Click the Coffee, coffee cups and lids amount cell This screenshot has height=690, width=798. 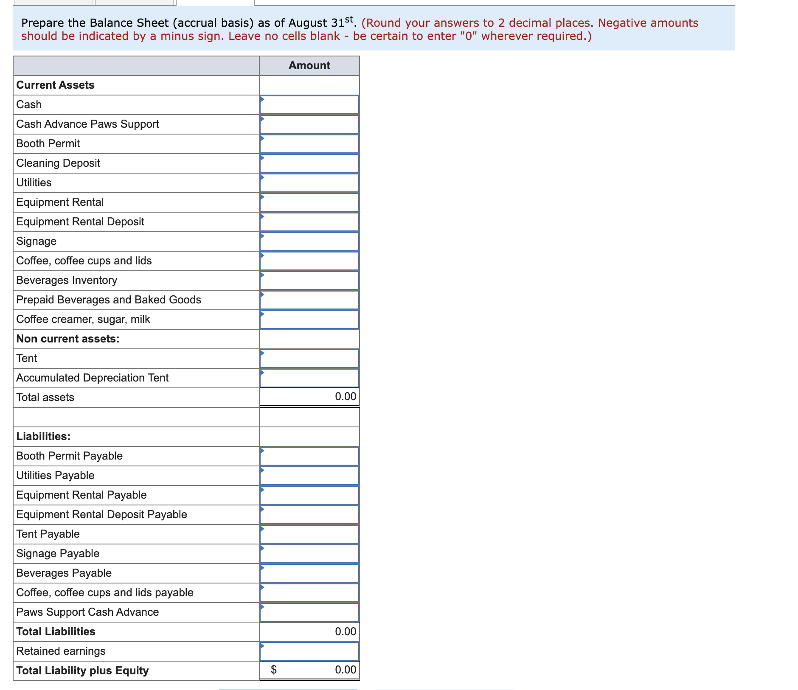point(309,261)
